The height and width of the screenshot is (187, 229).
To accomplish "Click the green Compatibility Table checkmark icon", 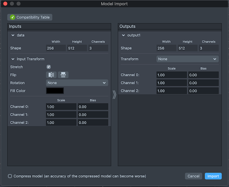I will [12, 17].
